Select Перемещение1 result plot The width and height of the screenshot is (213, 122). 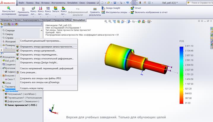[x=23, y=98]
